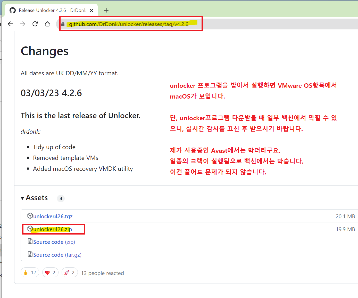
Task: Click the 'Tidy up of code' bullet
Action: click(54, 147)
